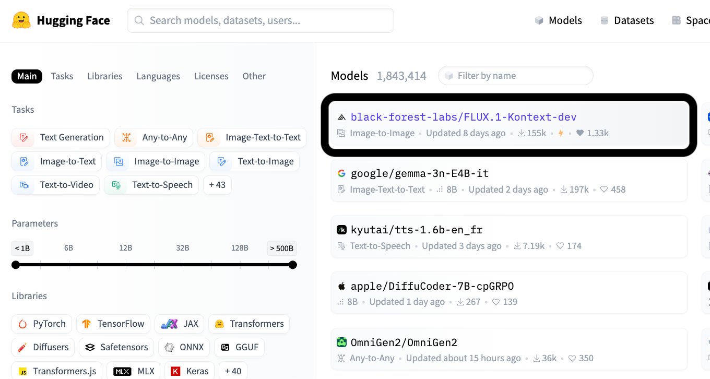710x379 pixels.
Task: Toggle the GGUF library filter
Action: pyautogui.click(x=240, y=347)
